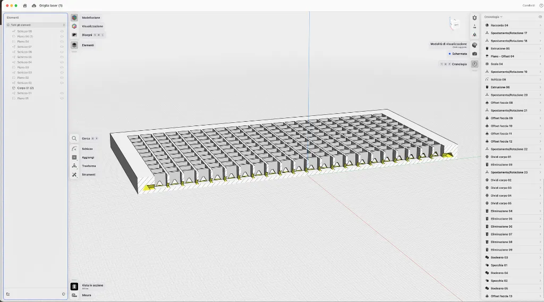Viewport: 544px width, 302px height.
Task: Open the Strumenti tools icon
Action: point(74,174)
